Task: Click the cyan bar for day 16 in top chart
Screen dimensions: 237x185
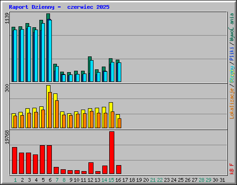Action: 119,72
